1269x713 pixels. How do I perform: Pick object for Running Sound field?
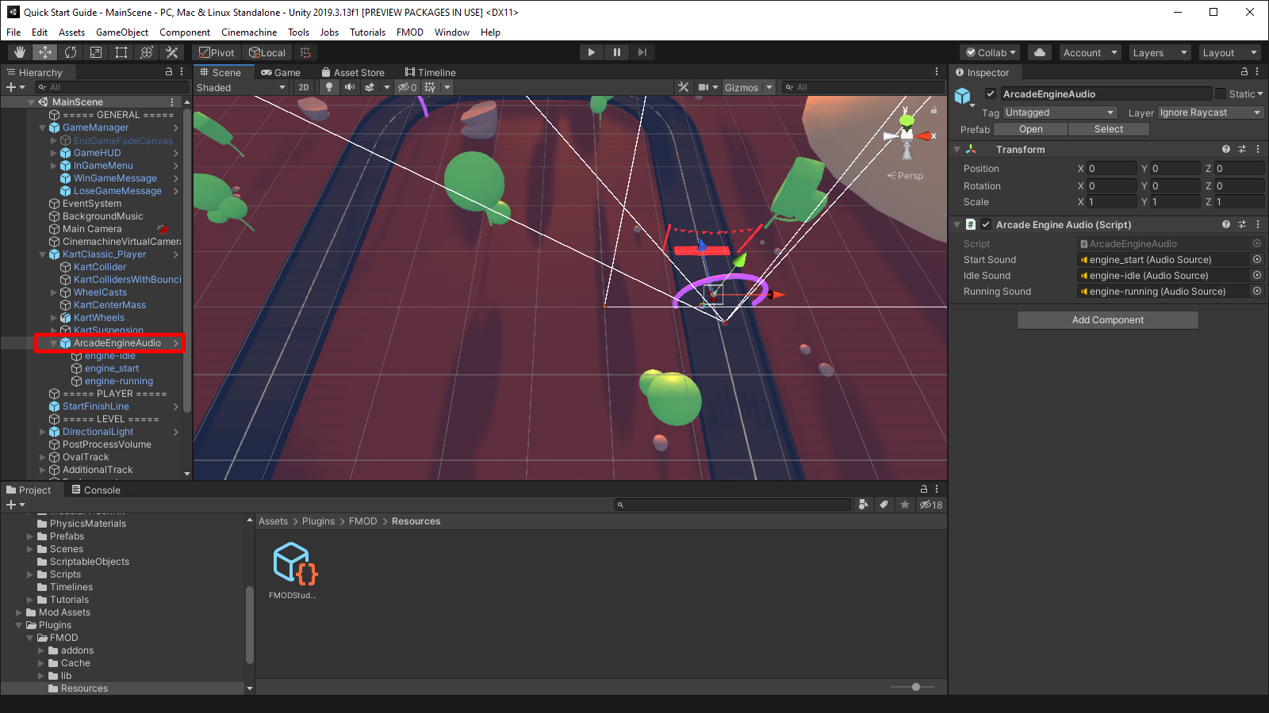tap(1257, 291)
